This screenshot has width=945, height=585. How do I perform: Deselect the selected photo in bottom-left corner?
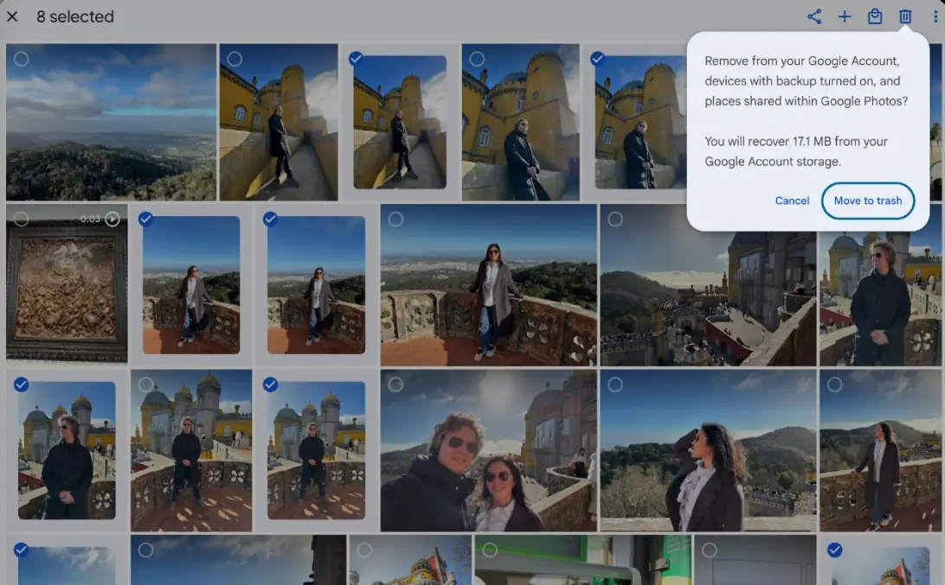click(22, 549)
